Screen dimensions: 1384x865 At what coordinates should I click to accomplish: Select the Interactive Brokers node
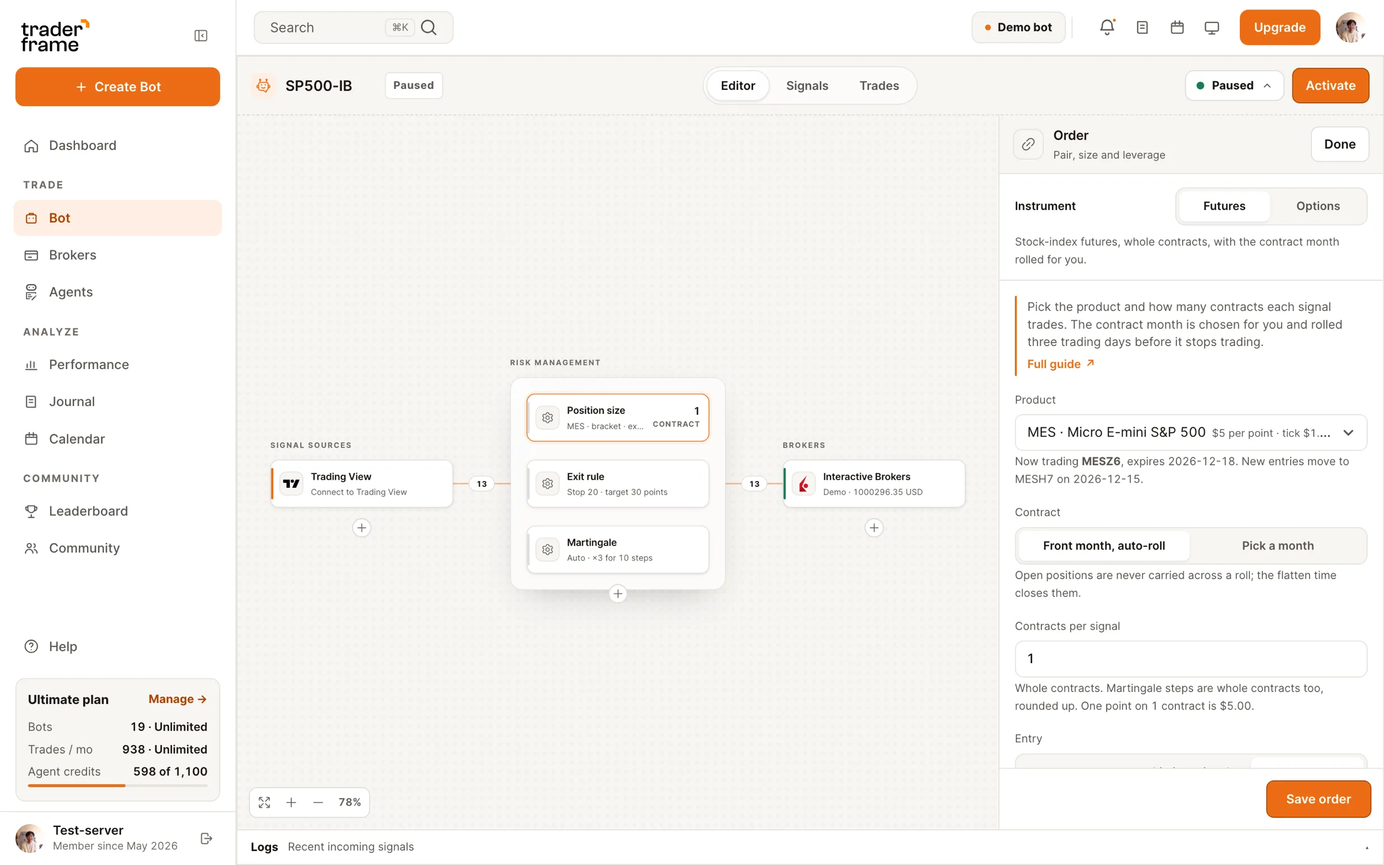coord(874,484)
